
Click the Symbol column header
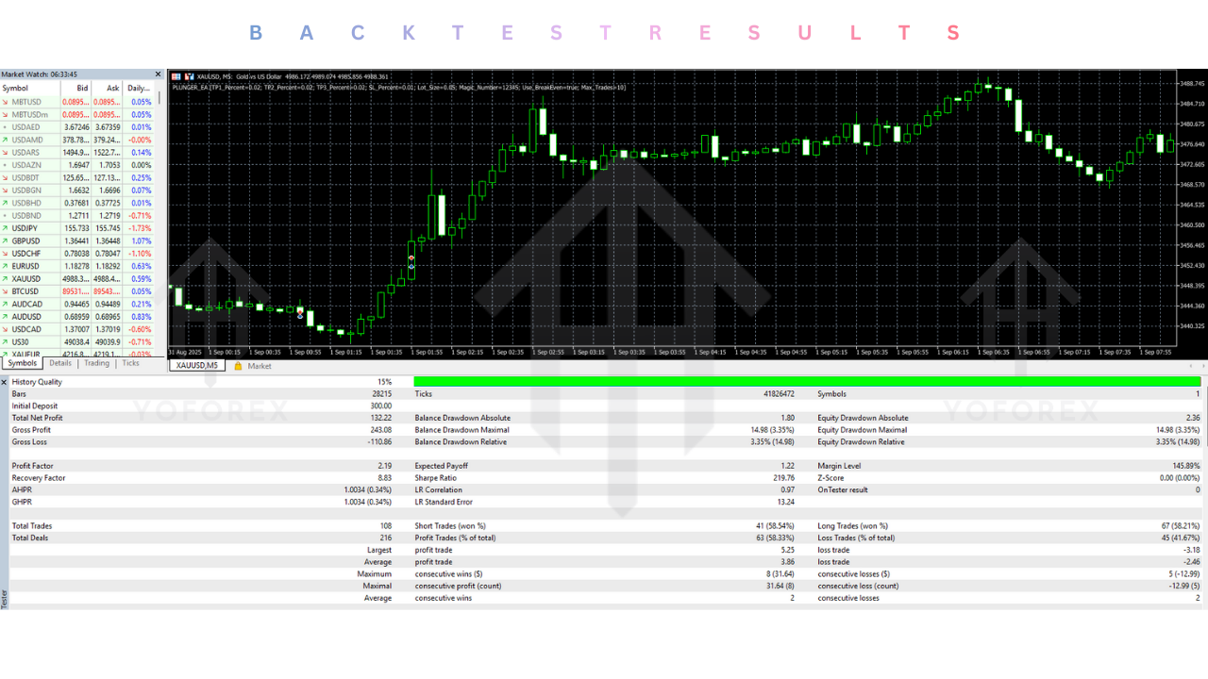pyautogui.click(x=16, y=88)
